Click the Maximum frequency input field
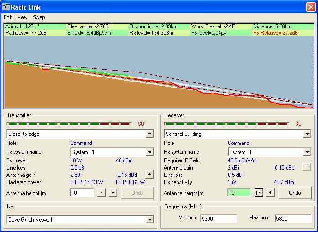Viewport: 318px width, 232px height. 292,218
